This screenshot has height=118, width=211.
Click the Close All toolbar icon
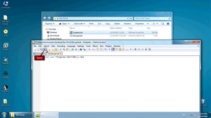click(x=53, y=49)
